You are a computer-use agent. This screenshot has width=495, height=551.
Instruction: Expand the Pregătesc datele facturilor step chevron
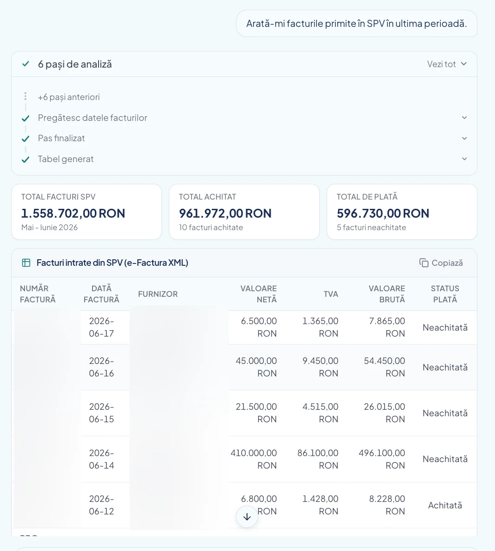pos(464,118)
